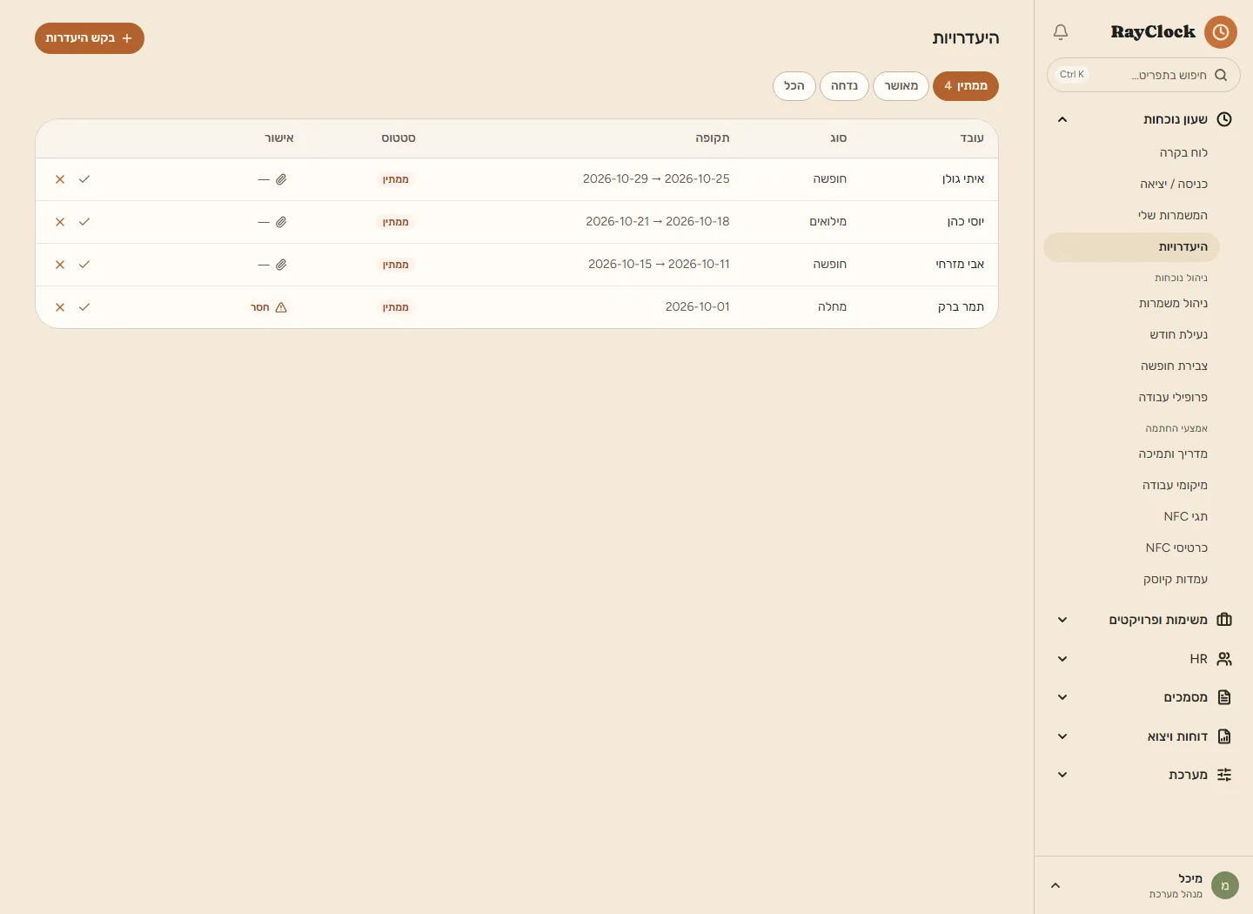This screenshot has height=914, width=1253.
Task: Click the בקש היעדרות button
Action: coord(90,38)
